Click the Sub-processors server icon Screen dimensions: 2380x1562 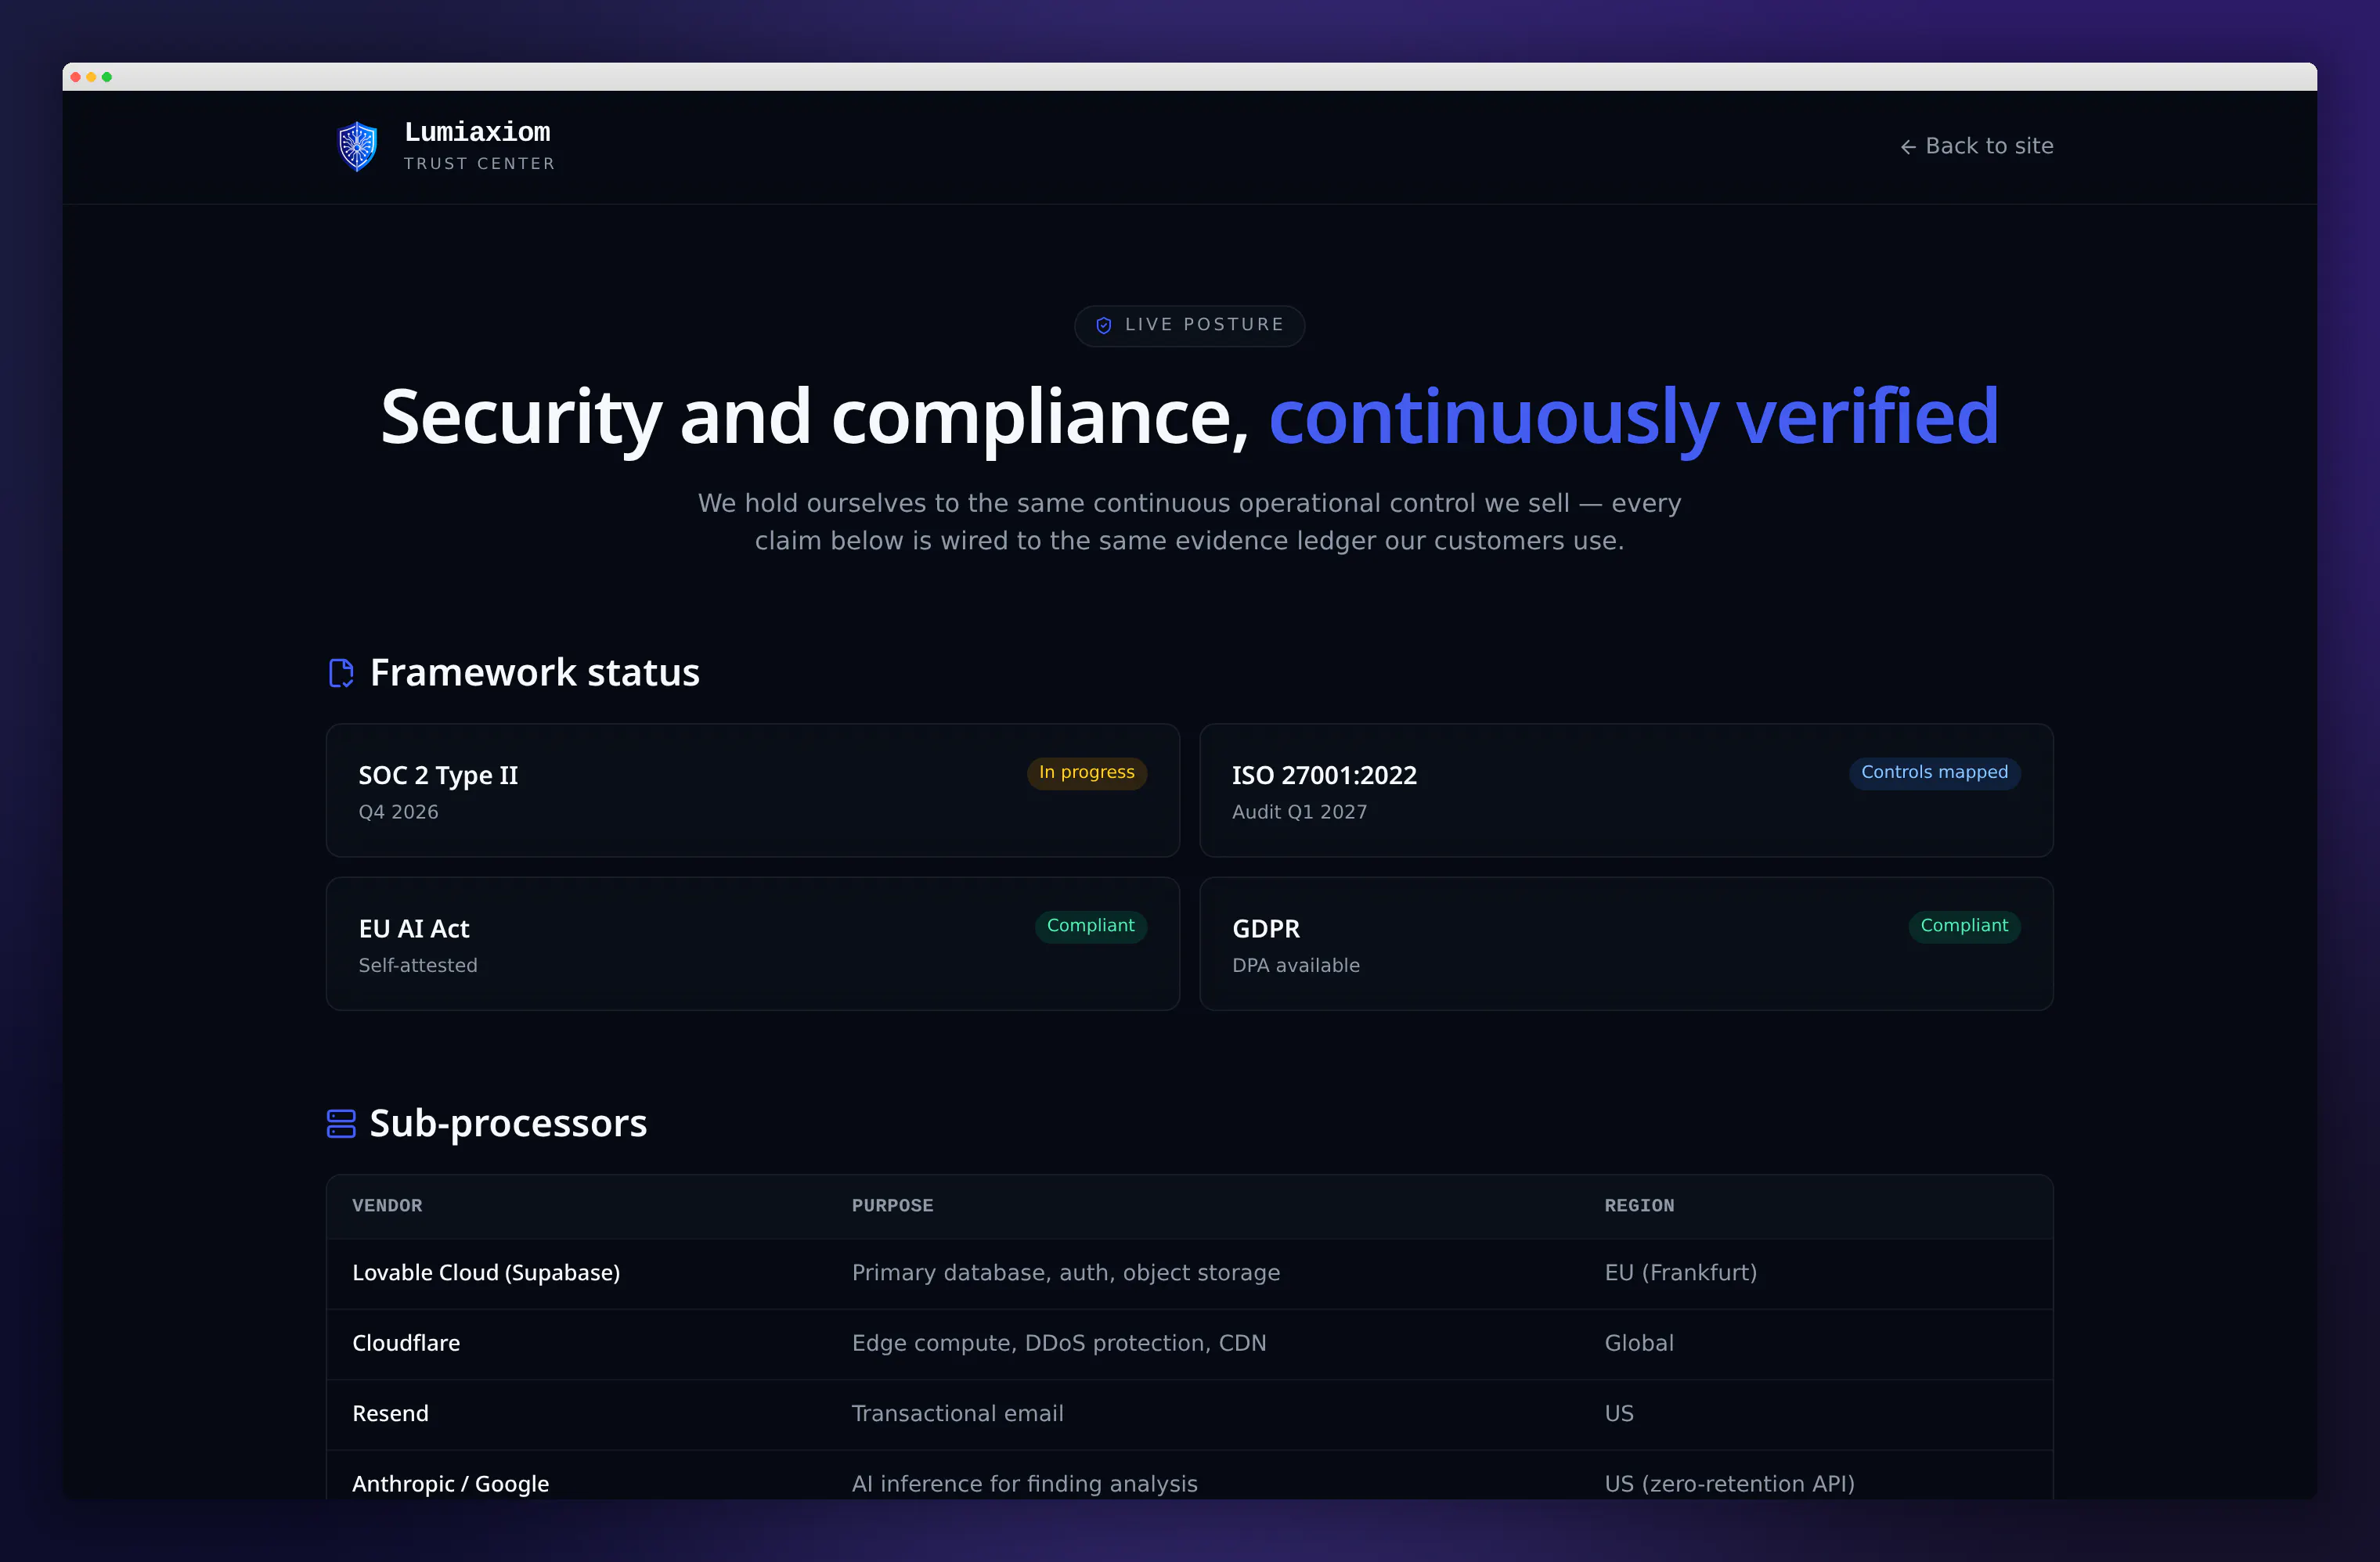341,1123
